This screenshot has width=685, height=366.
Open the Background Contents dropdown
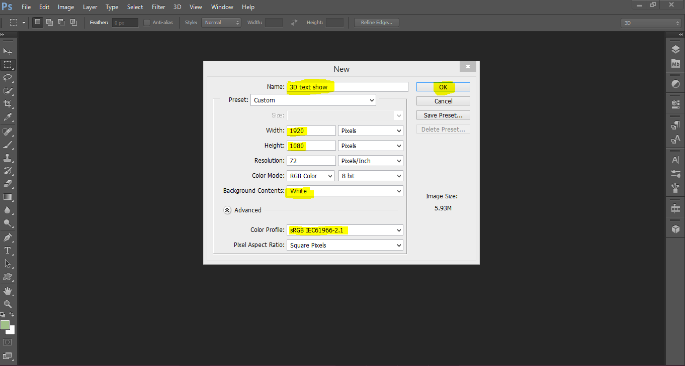(345, 191)
